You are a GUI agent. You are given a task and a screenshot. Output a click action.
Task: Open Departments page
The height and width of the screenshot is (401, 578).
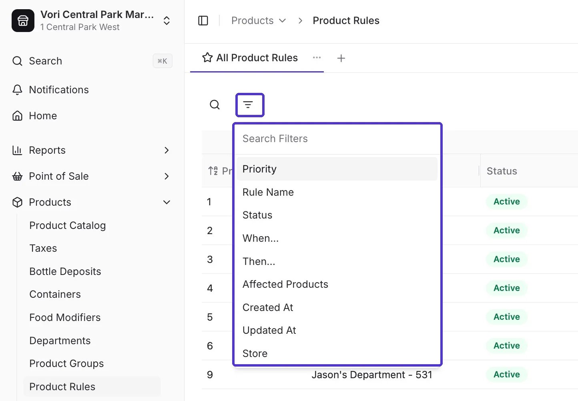coord(60,341)
